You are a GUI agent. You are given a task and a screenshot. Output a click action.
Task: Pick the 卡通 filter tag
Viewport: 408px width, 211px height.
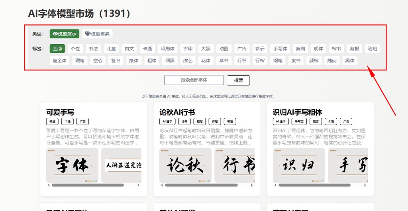point(147,49)
